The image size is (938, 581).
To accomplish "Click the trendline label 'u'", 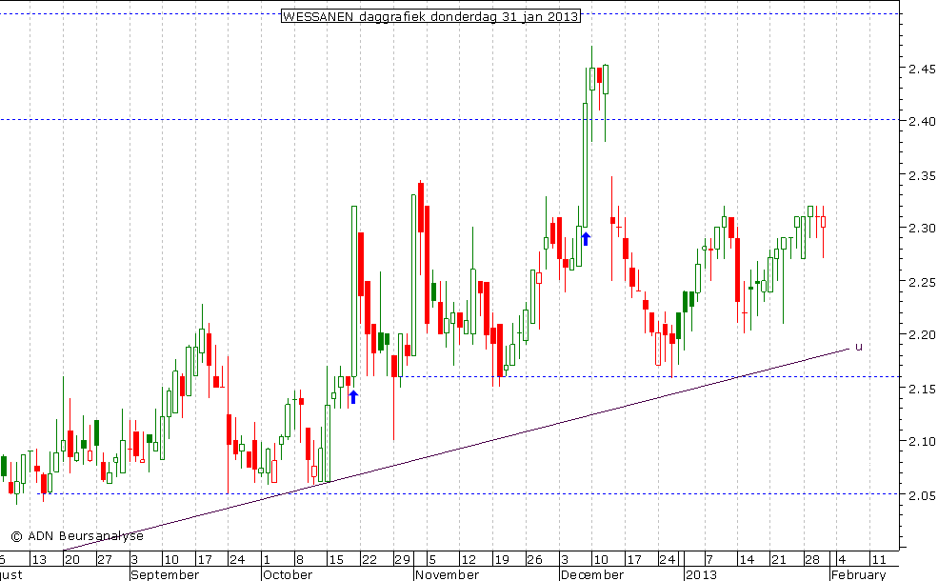I will coord(858,347).
